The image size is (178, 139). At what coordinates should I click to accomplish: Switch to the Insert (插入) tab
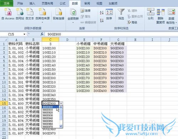click(32, 3)
